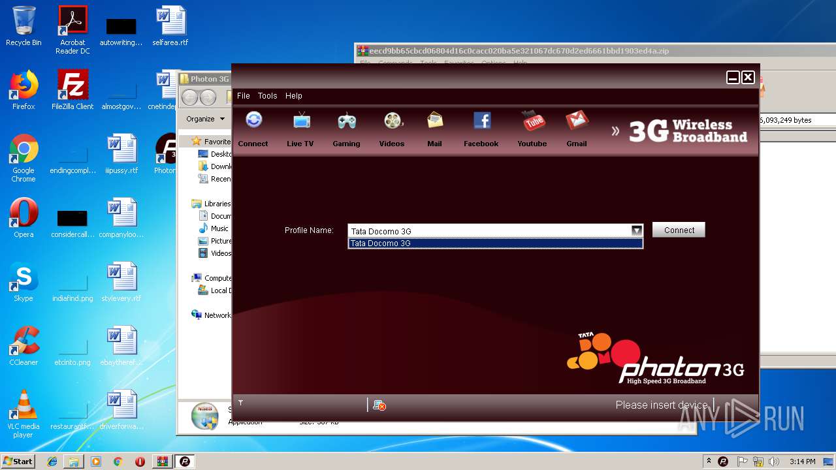Viewport: 836px width, 470px height.
Task: Open Windows Media Player taskbar icon
Action: (96, 461)
